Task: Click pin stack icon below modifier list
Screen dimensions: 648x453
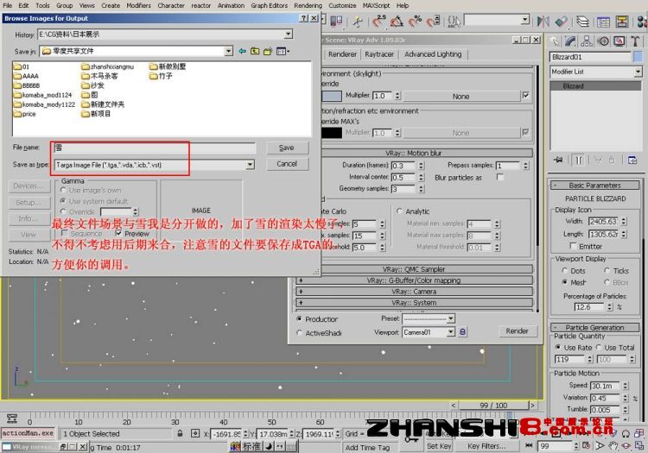Action: 558,160
